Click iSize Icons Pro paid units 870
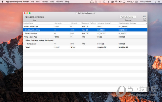 point(72,33)
